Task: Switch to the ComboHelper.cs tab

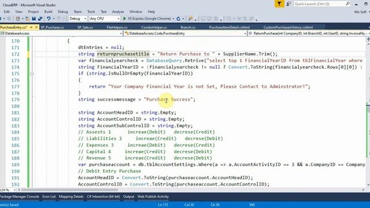Action: click(154, 27)
